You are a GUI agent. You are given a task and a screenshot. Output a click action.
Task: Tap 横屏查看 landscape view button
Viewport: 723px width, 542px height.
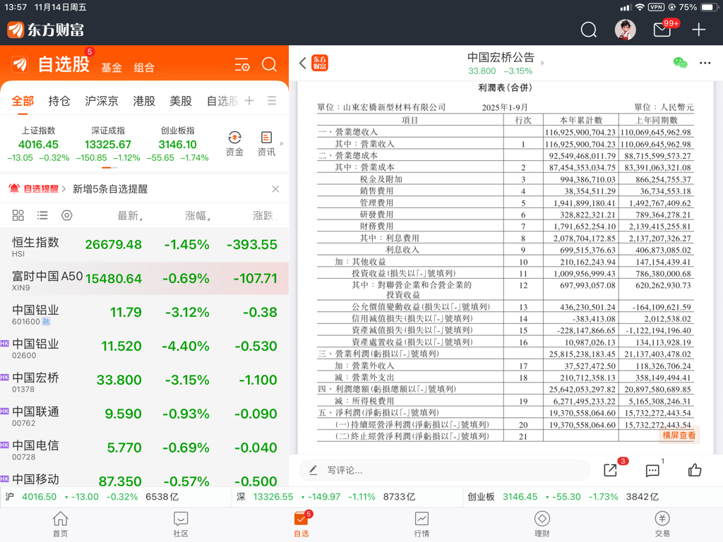679,435
